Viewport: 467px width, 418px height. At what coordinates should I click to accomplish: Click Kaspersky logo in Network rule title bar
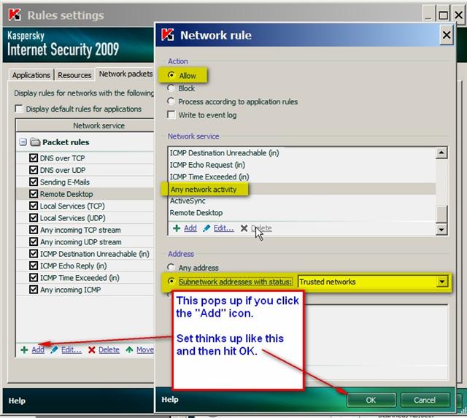pos(168,35)
